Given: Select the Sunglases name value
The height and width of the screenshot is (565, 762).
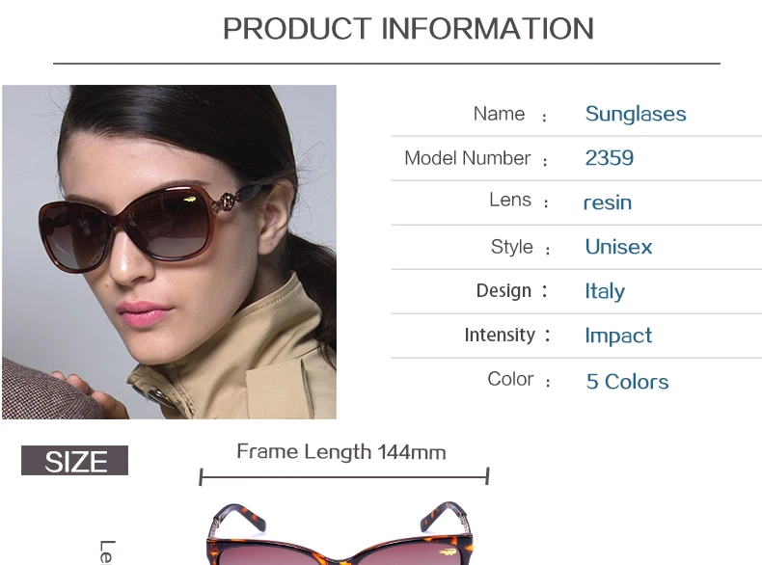Looking at the screenshot, I should 636,114.
